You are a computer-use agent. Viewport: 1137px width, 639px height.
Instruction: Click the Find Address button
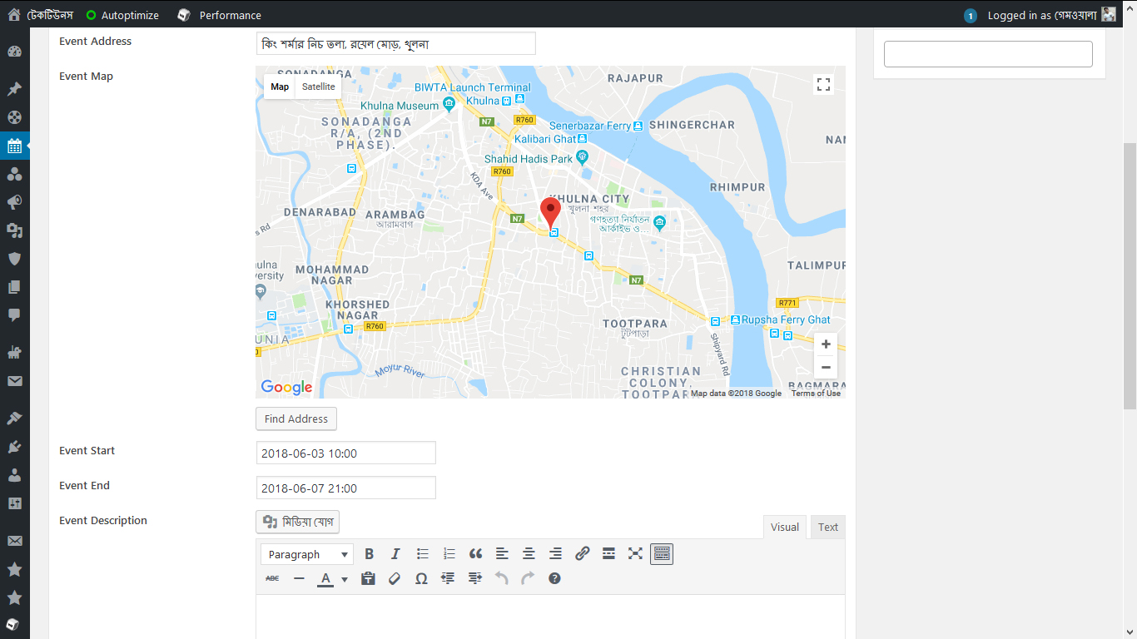pos(296,419)
